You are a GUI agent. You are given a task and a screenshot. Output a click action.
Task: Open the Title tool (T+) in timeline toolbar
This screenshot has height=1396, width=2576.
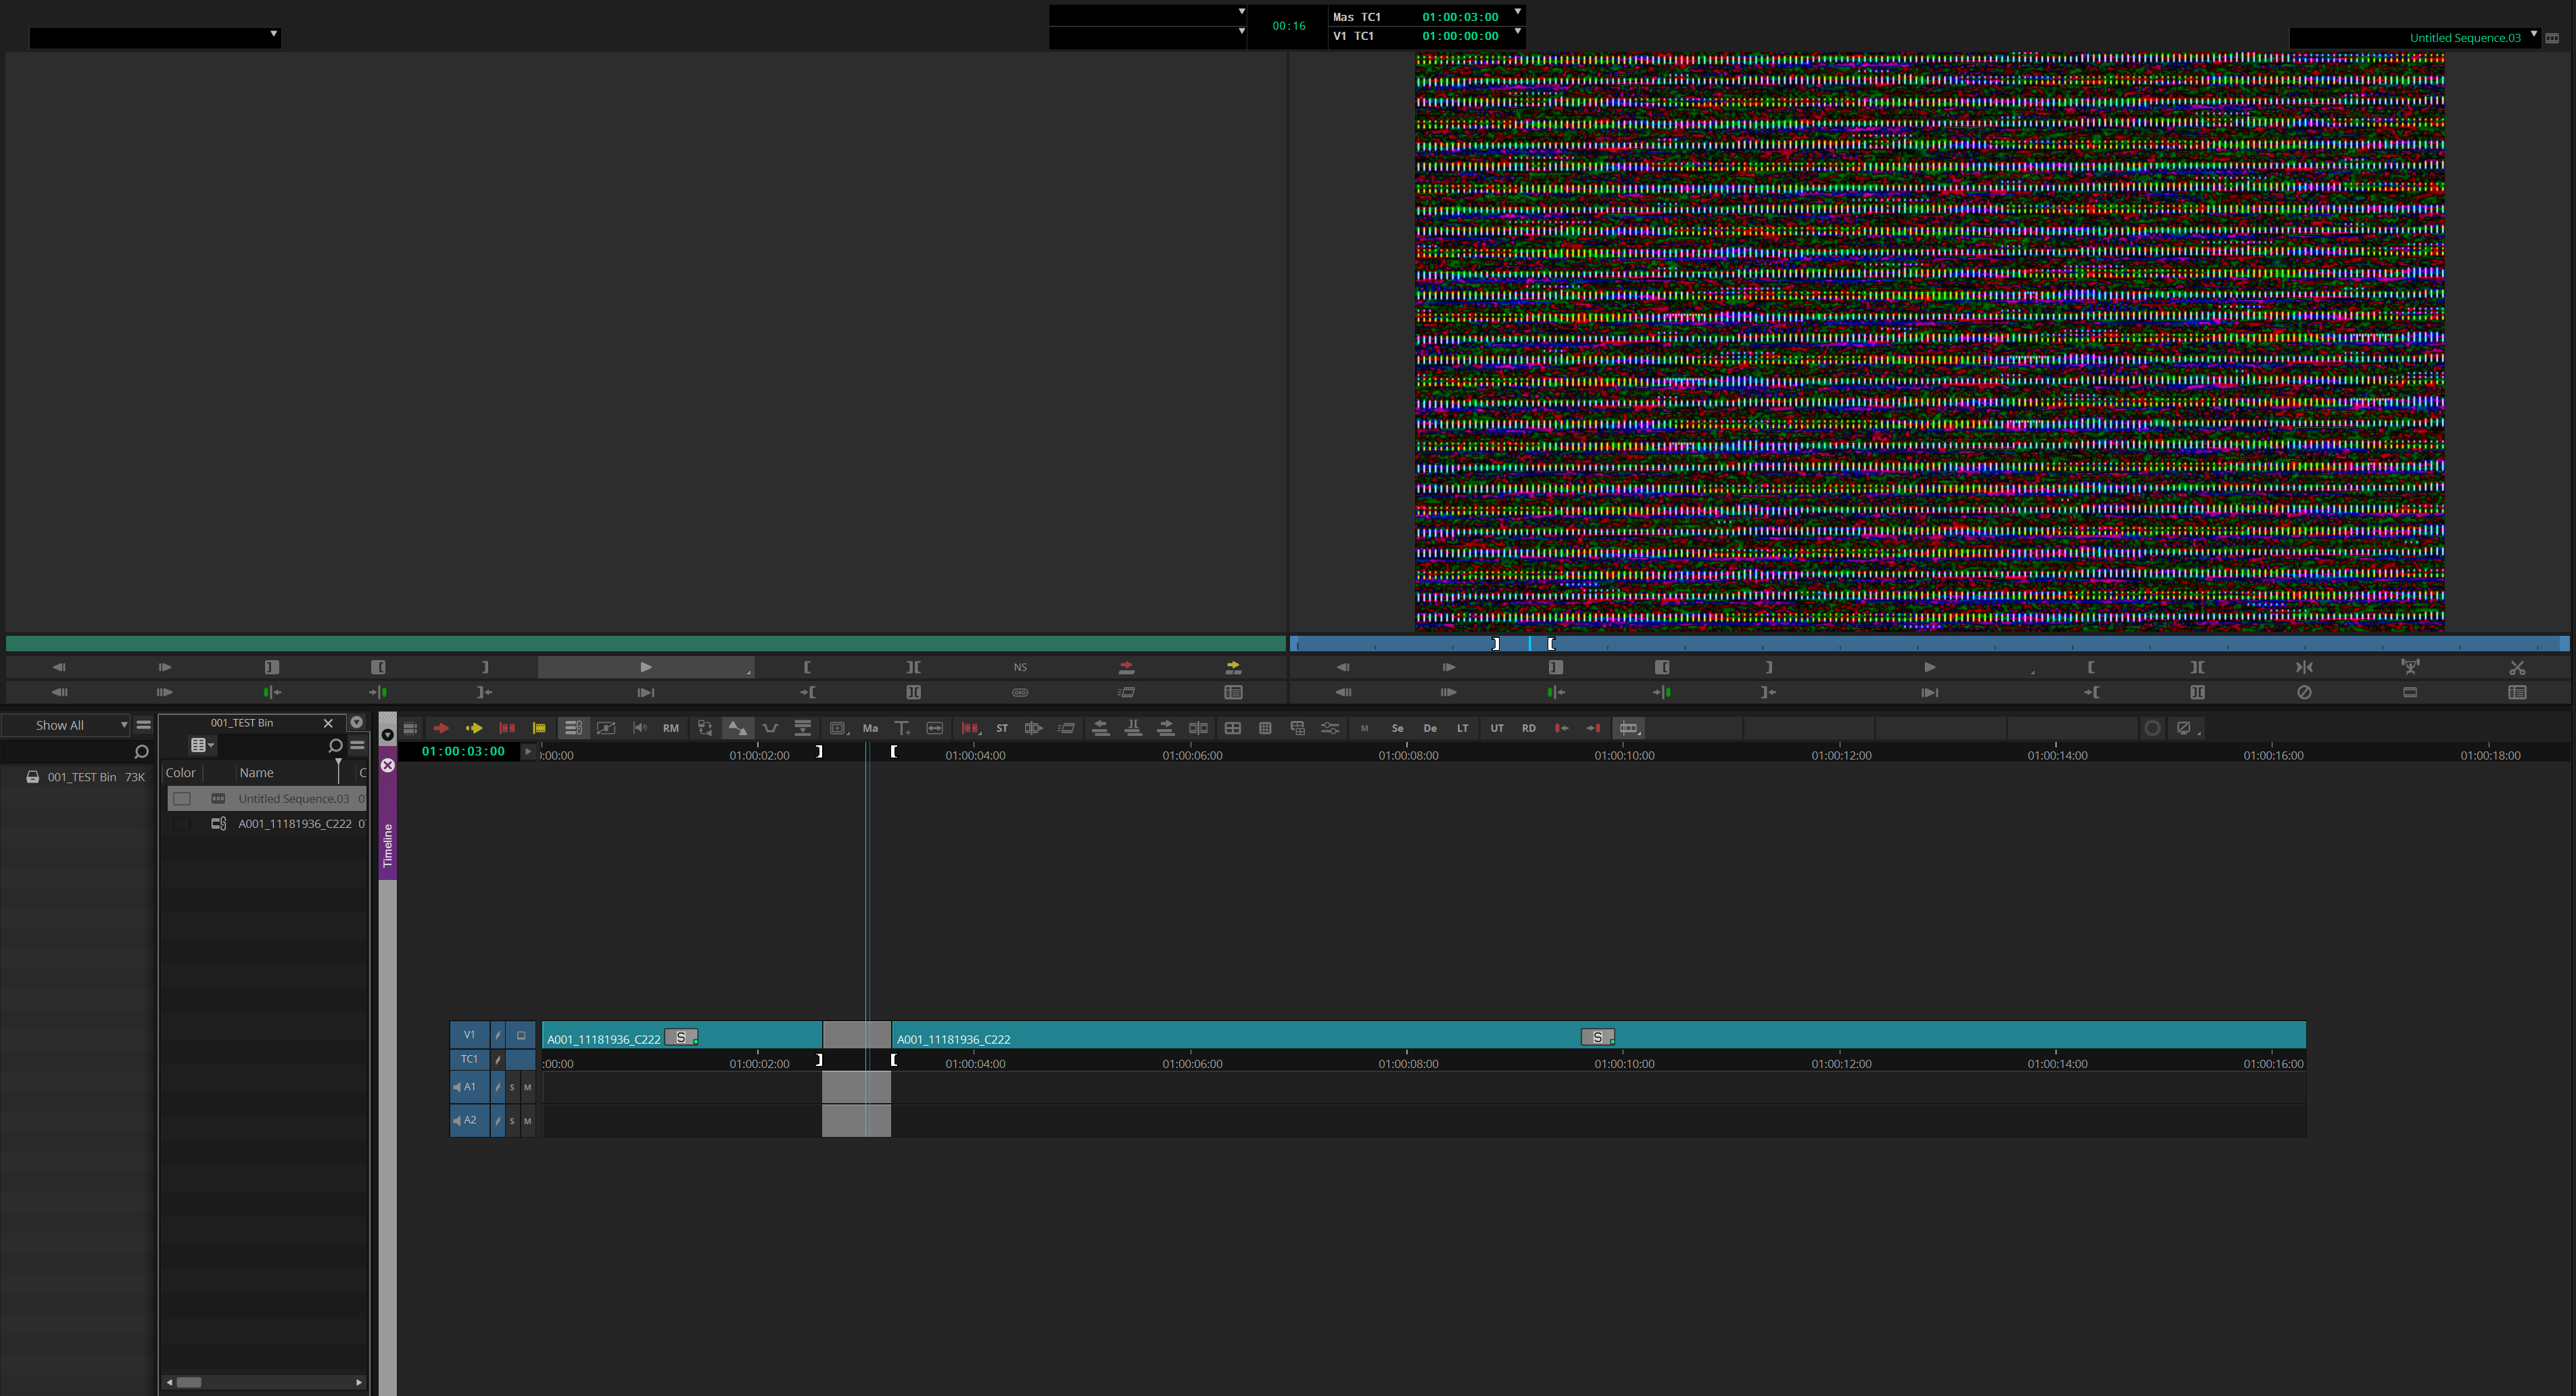tap(902, 728)
